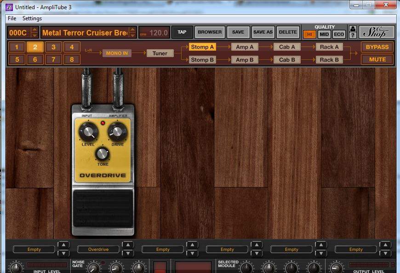The image size is (400, 273).
Task: Select routing configuration 6
Action: coord(35,59)
